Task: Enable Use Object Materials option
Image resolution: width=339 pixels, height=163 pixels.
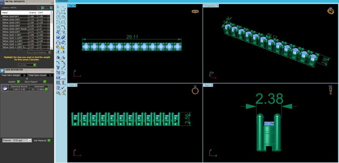Action: click(x=39, y=52)
